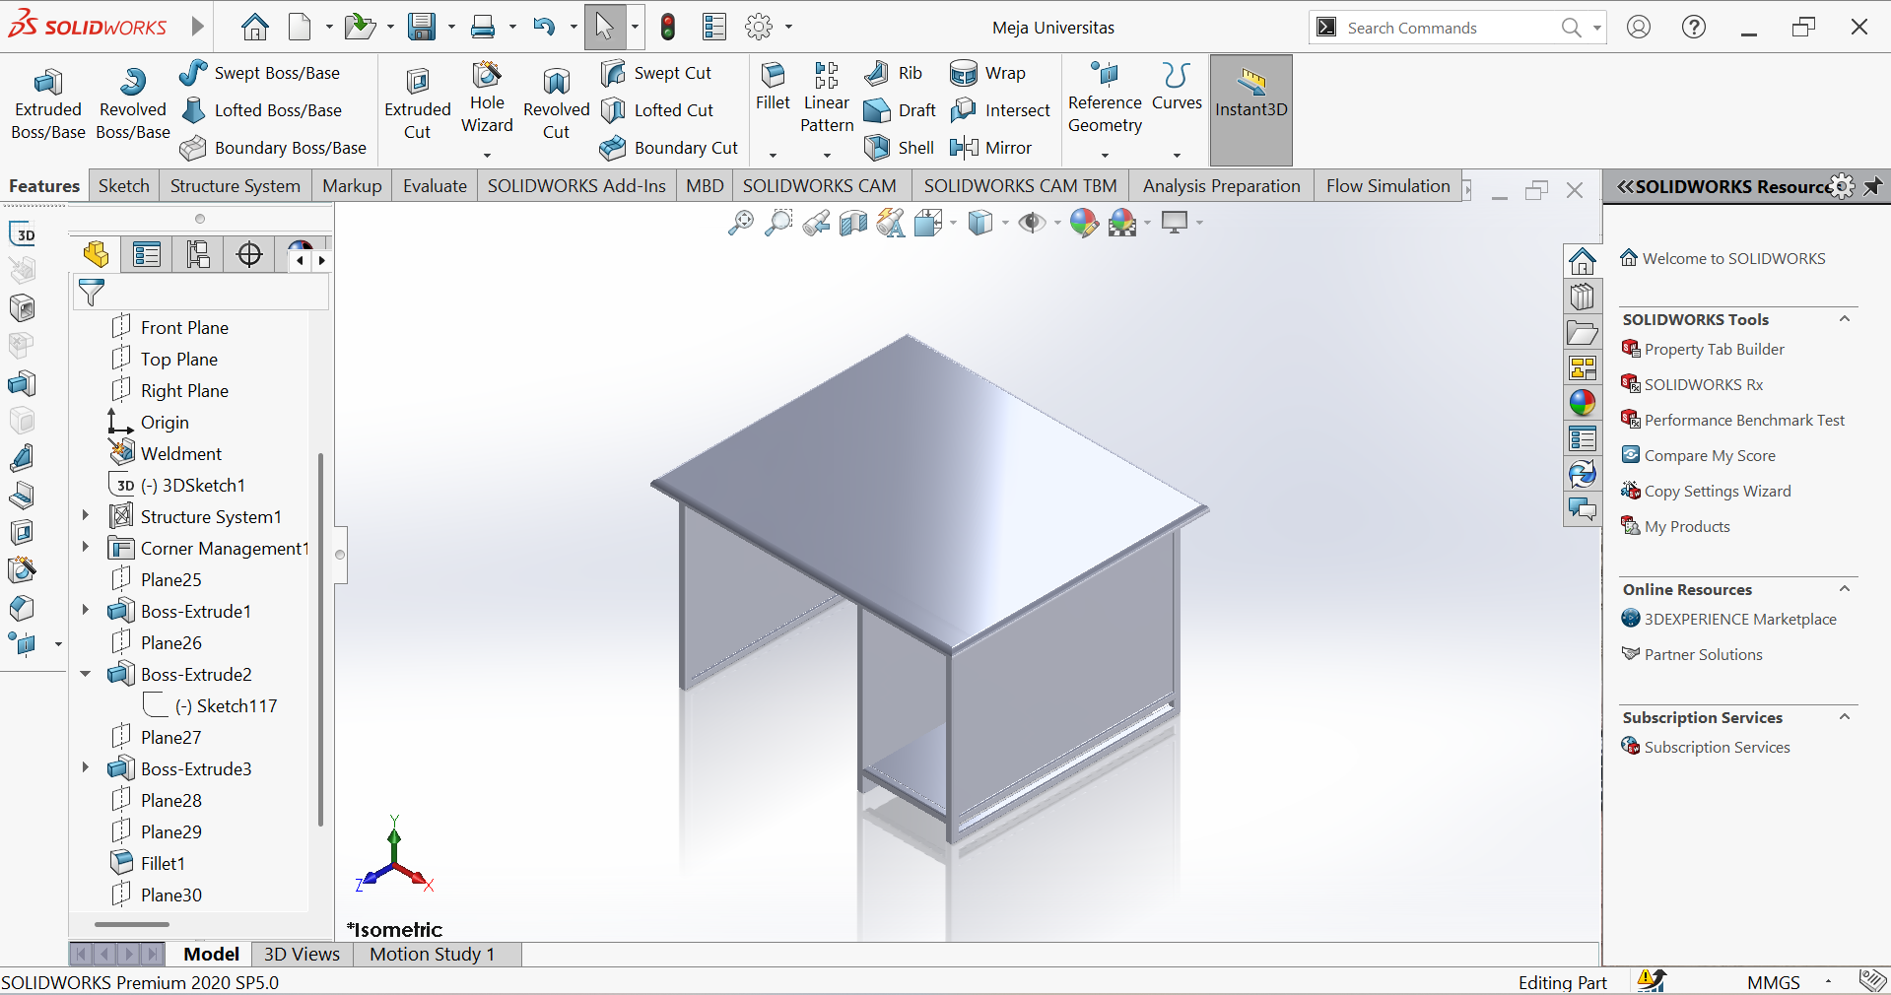
Task: Click the Section View icon
Action: click(853, 224)
